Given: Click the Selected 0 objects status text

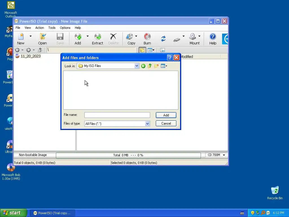Looking at the screenshot, I should [x=134, y=163].
